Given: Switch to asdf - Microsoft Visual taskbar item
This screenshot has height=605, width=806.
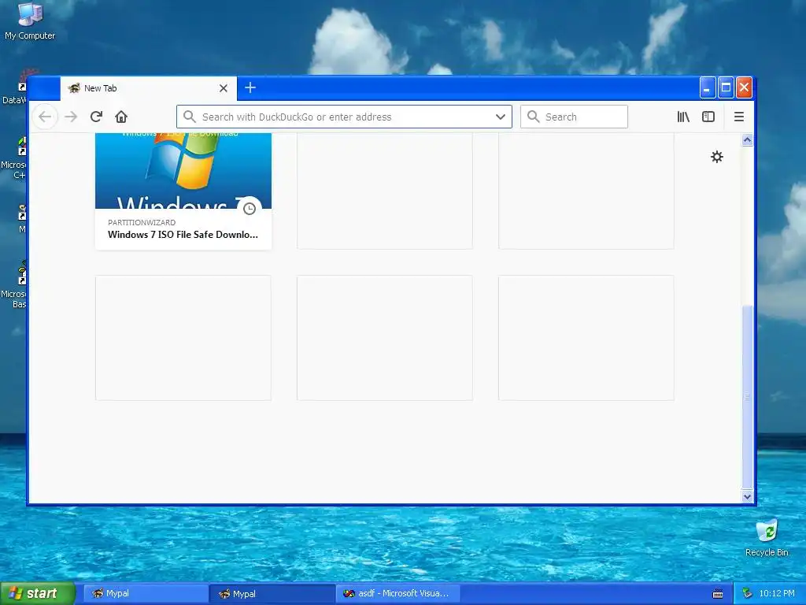Looking at the screenshot, I should [399, 593].
